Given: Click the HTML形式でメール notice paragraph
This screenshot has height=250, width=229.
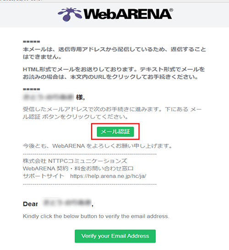Looking at the screenshot, I should pyautogui.click(x=114, y=73).
